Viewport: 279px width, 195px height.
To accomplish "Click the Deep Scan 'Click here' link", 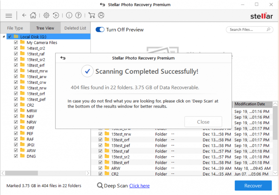I will (139, 186).
